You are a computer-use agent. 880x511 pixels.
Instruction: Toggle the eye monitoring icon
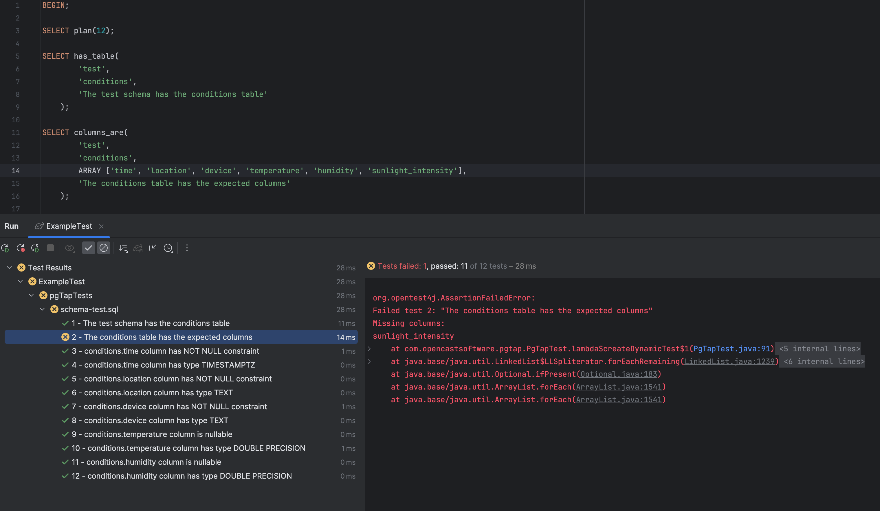[x=69, y=248]
